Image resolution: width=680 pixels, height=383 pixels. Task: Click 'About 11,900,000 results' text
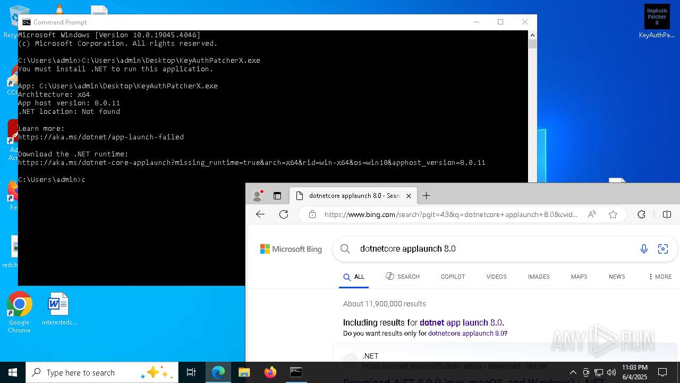[385, 304]
